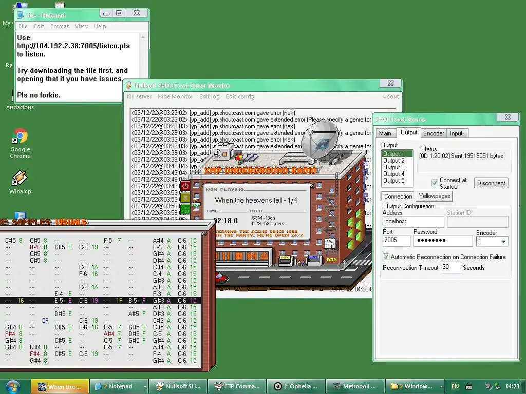Switch to the Main tab in SHOUTcast Source
Screen dimensions: 526x394
click(x=385, y=133)
